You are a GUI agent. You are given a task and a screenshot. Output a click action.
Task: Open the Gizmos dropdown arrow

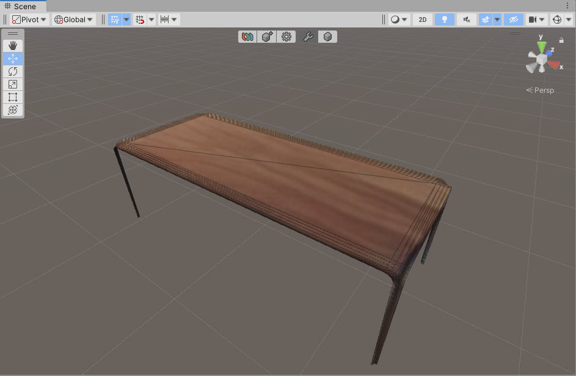[569, 20]
